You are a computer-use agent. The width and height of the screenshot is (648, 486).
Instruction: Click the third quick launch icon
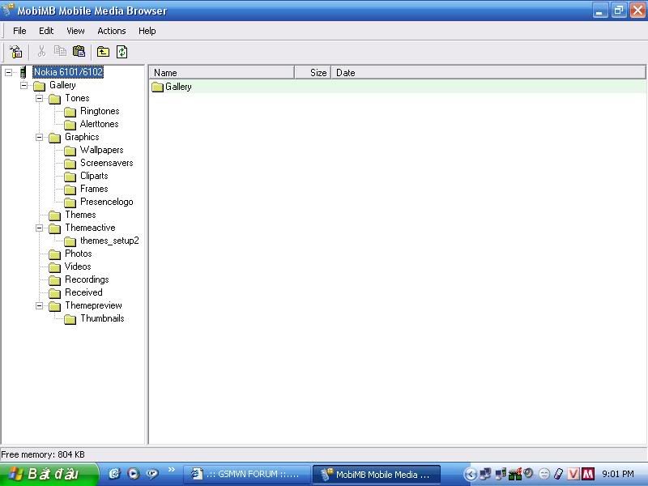(152, 474)
